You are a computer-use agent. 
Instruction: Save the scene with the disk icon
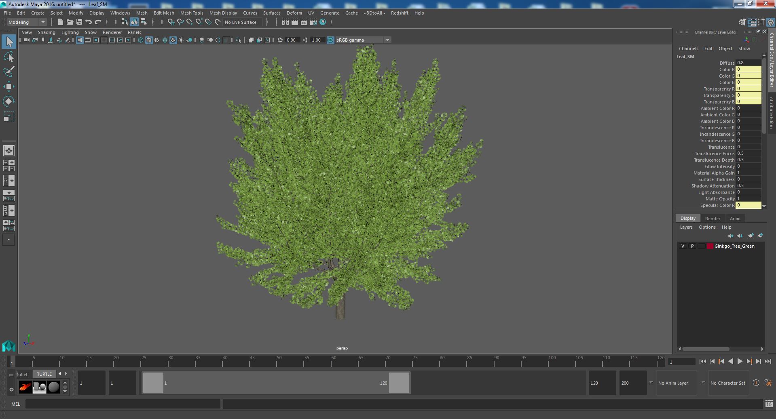tap(79, 22)
